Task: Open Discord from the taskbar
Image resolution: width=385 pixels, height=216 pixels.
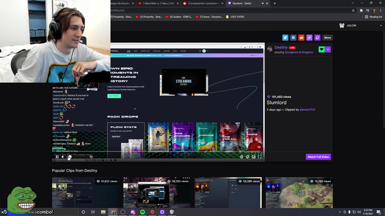Action: (133, 212)
